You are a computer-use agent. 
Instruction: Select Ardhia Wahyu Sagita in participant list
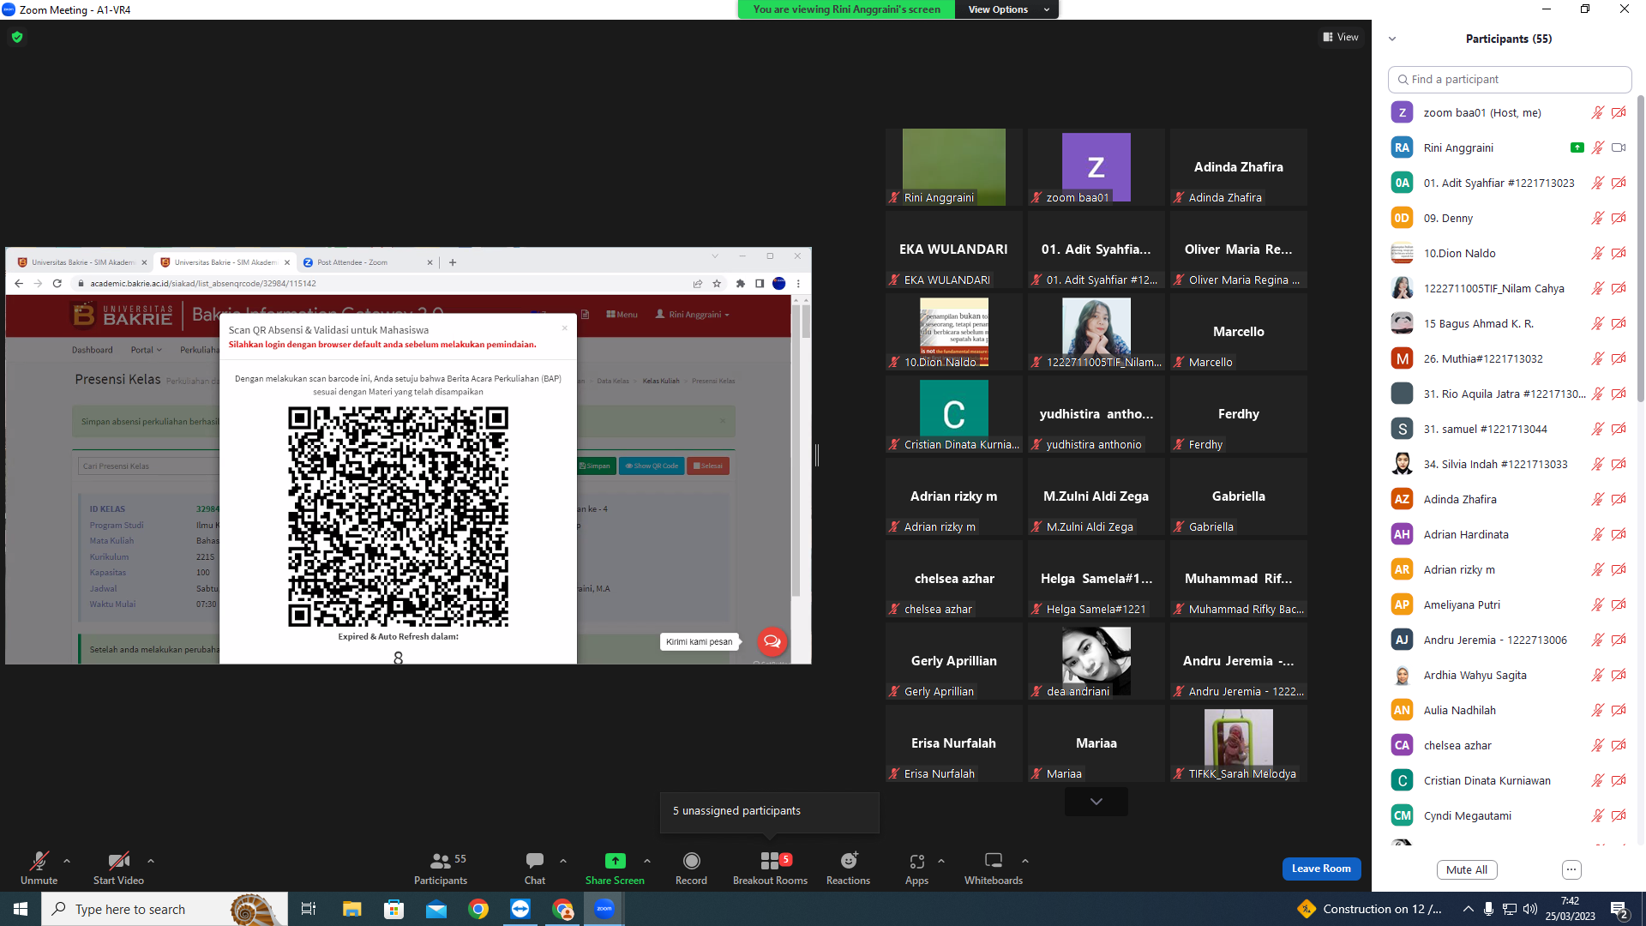(x=1508, y=675)
